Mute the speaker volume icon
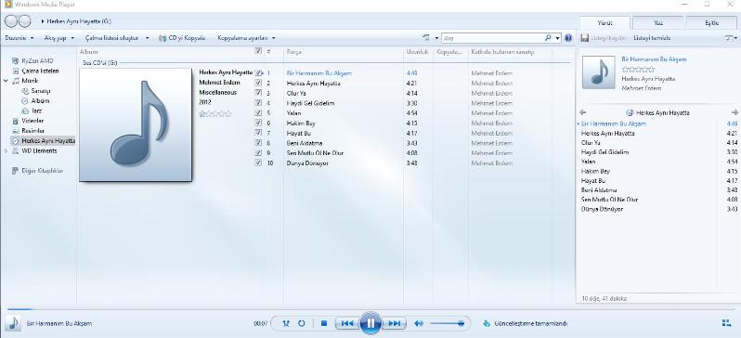Viewport: 741px width, 338px height. click(418, 323)
